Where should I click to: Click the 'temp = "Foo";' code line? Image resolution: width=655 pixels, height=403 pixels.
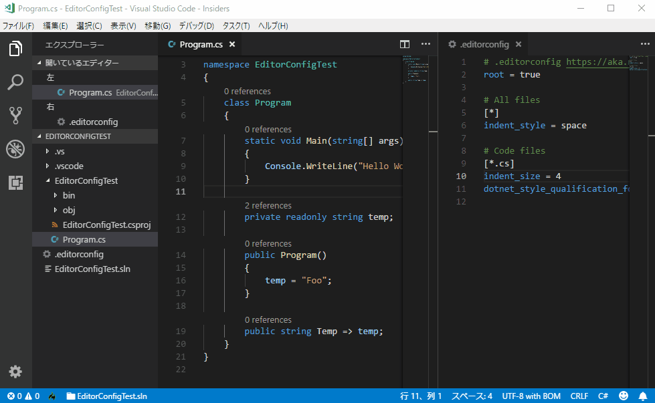(298, 280)
